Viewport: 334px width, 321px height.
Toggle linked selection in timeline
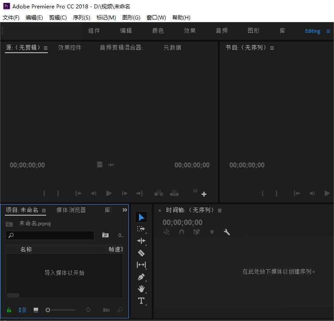tap(196, 232)
